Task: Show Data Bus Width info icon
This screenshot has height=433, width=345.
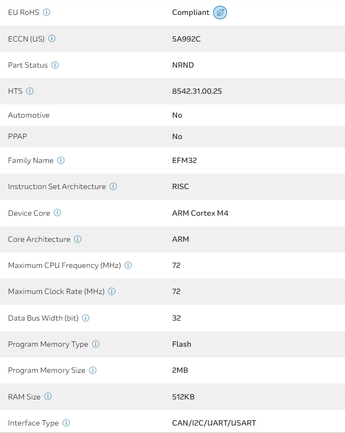Action: point(86,318)
